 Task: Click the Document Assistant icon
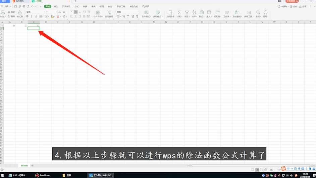click(x=170, y=12)
